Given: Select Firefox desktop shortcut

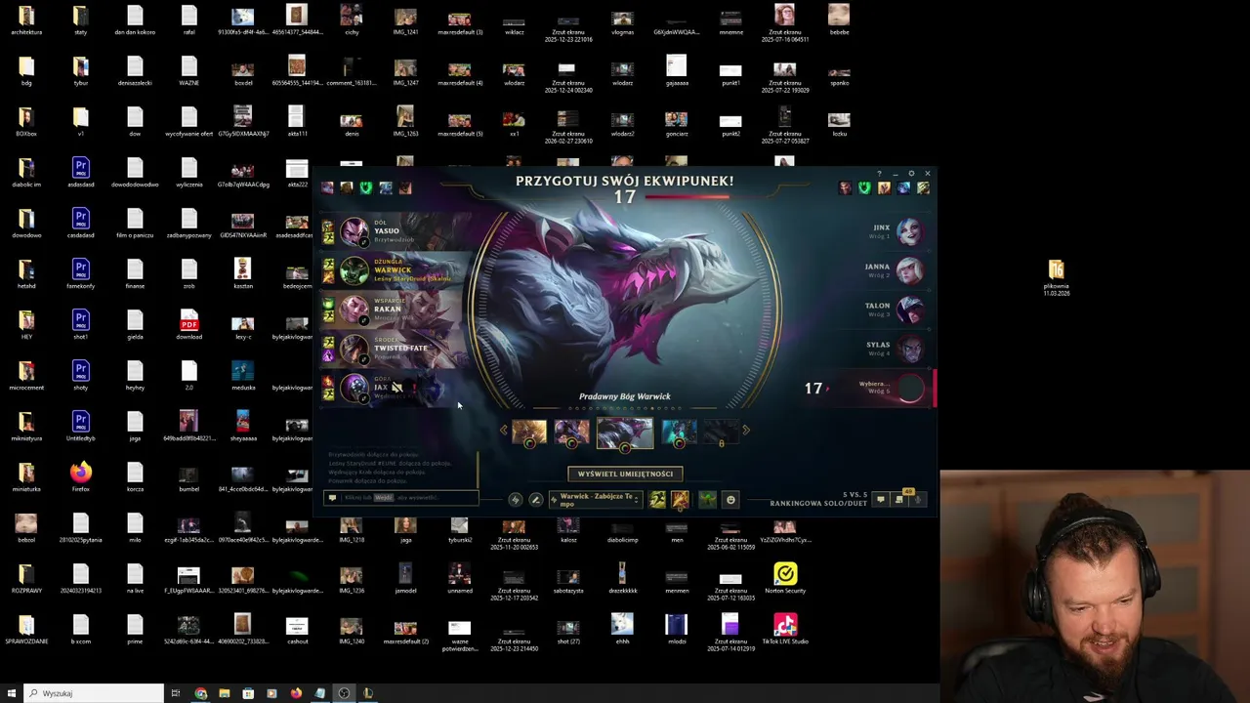Looking at the screenshot, I should pyautogui.click(x=80, y=477).
